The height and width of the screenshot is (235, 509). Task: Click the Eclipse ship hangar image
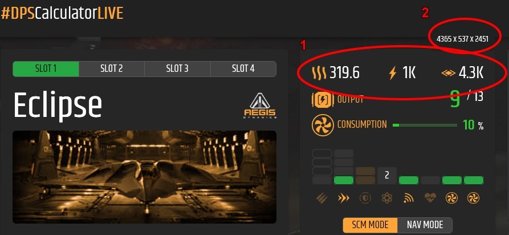pos(144,177)
